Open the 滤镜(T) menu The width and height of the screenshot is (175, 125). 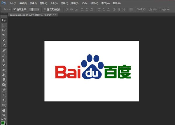point(75,3)
